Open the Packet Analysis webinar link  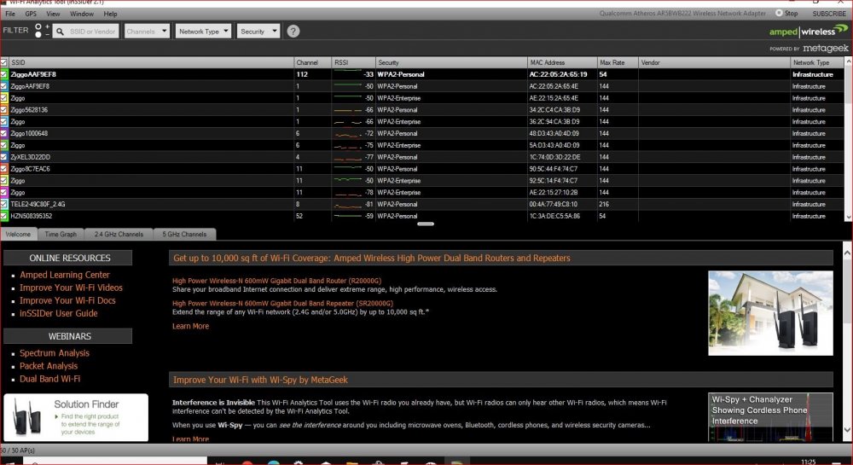(x=49, y=366)
